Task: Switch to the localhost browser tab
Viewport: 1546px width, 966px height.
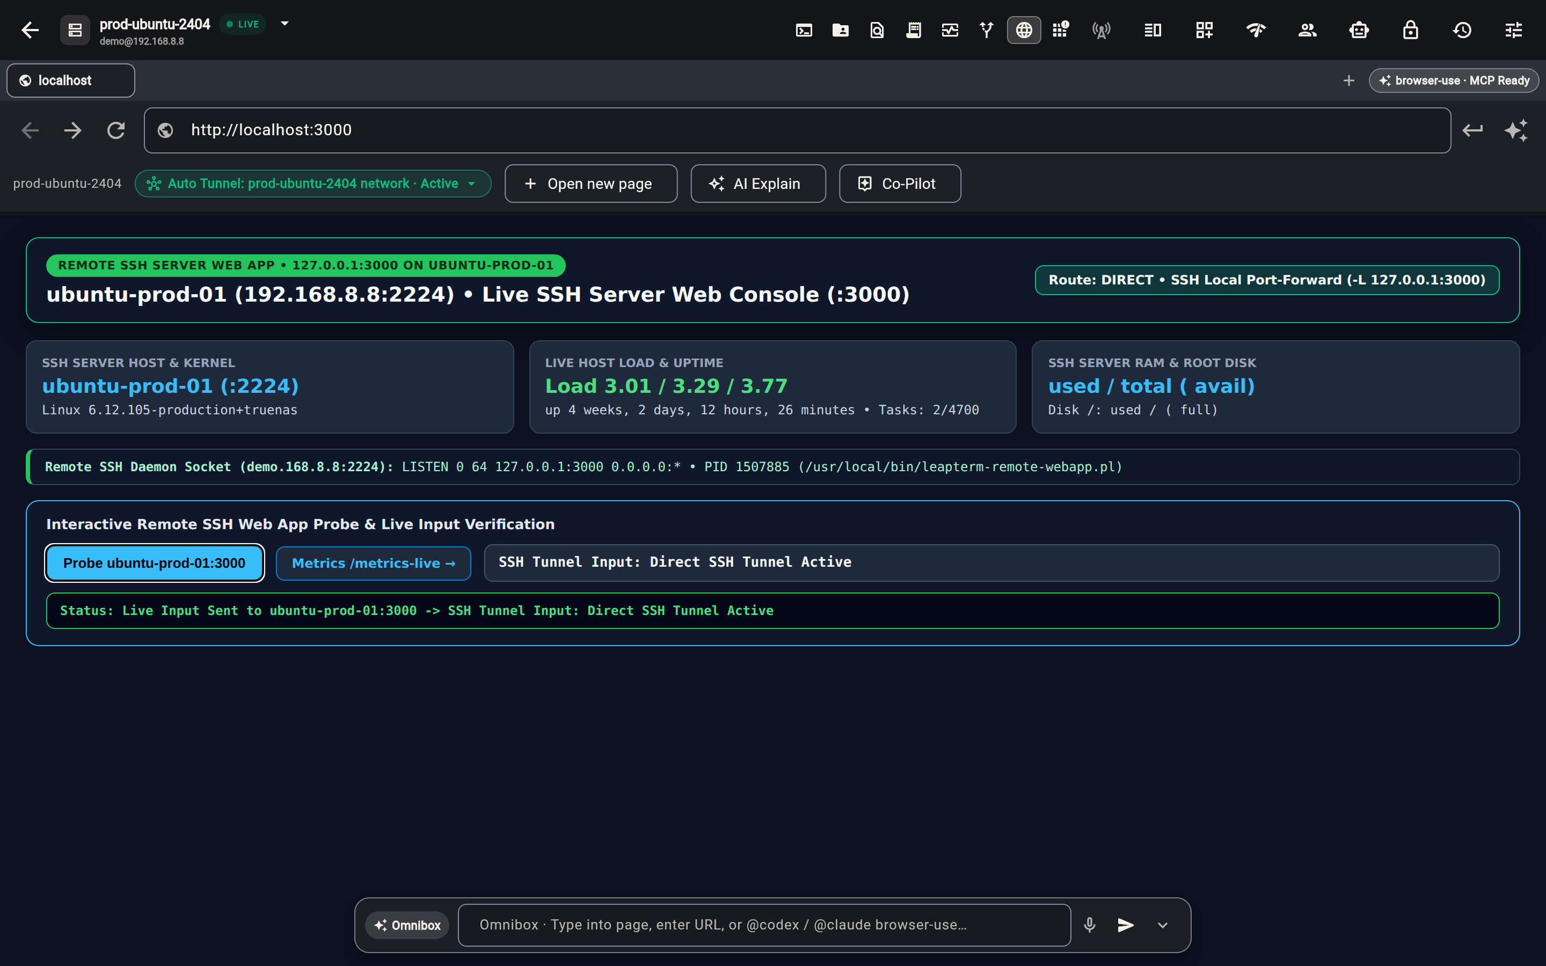Action: point(71,80)
